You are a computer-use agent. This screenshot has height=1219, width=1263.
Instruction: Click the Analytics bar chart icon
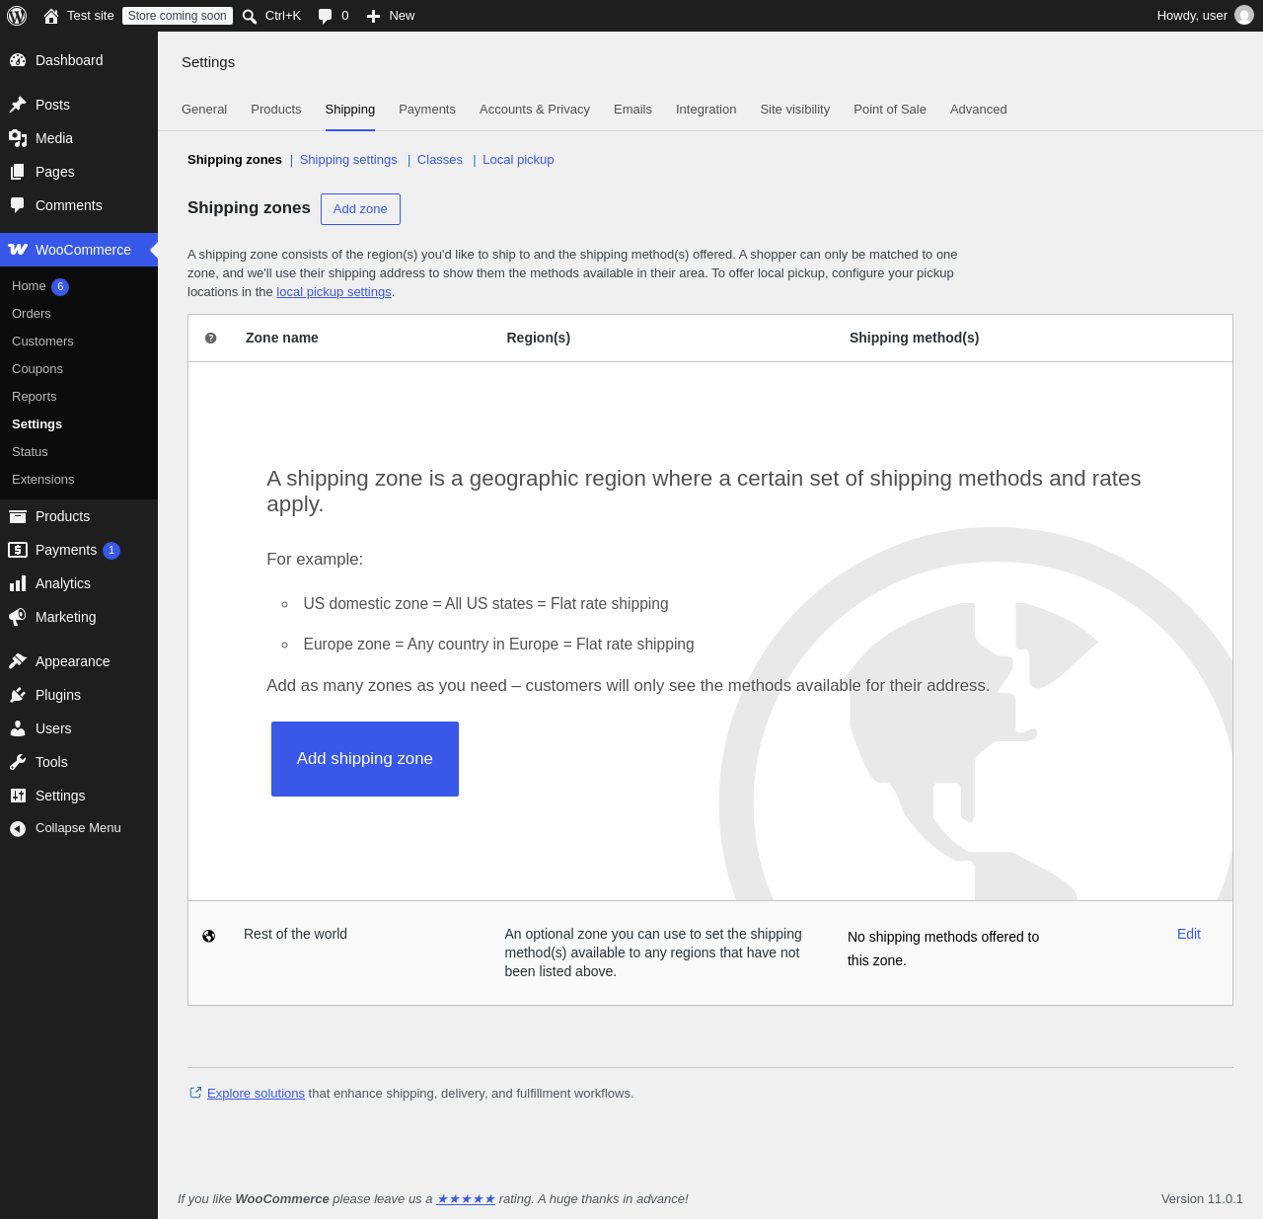click(x=18, y=583)
